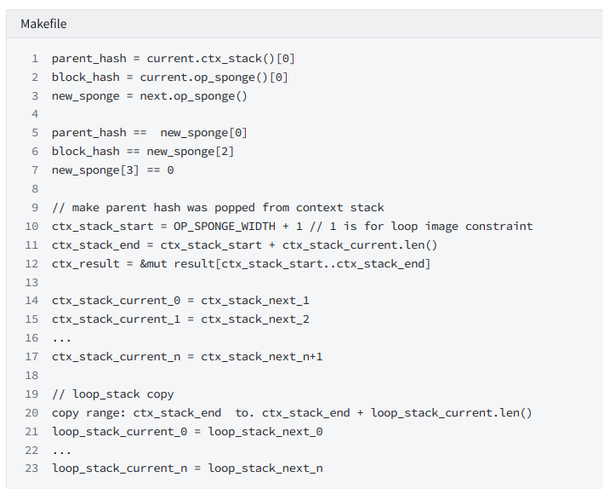Click loop_stack_current_0 assignment line
Screen dimensions: 610x500
click(x=187, y=432)
